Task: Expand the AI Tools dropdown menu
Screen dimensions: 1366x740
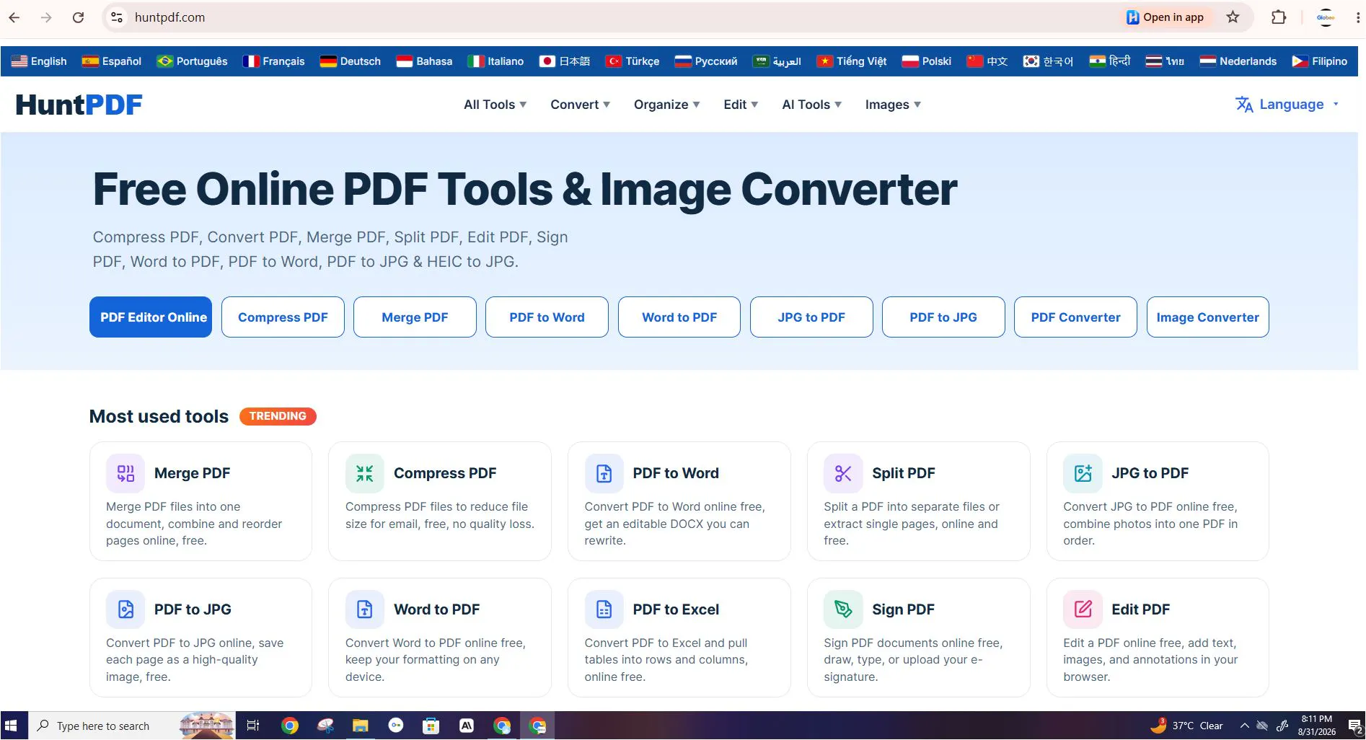Action: (x=811, y=105)
